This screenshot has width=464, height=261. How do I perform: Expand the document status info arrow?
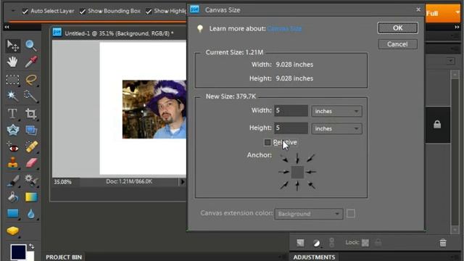[182, 182]
